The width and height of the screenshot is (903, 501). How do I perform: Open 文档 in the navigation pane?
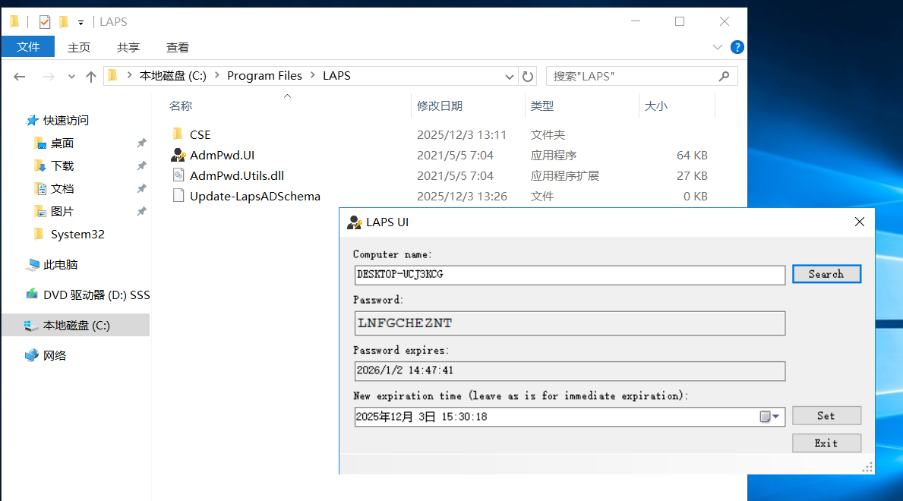click(62, 189)
